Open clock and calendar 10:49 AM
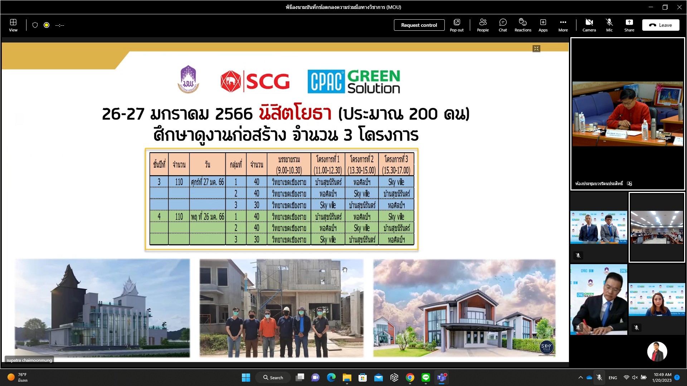This screenshot has height=386, width=687. 662,377
